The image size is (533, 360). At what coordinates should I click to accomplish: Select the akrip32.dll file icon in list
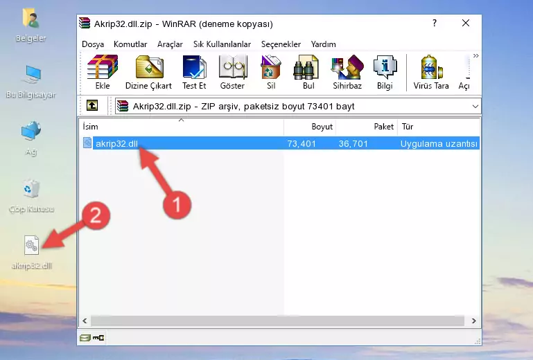tap(87, 143)
